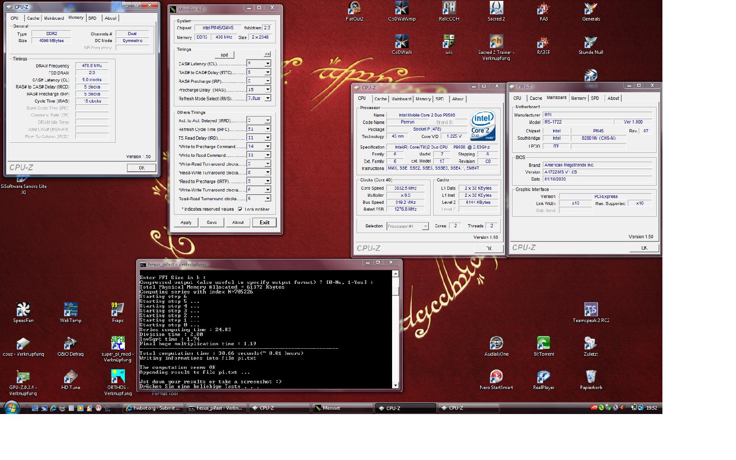Open RelicCOH desktop shortcut
736x460 pixels.
coord(449,12)
